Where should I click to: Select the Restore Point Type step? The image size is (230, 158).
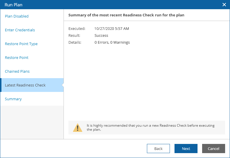[x=21, y=44]
